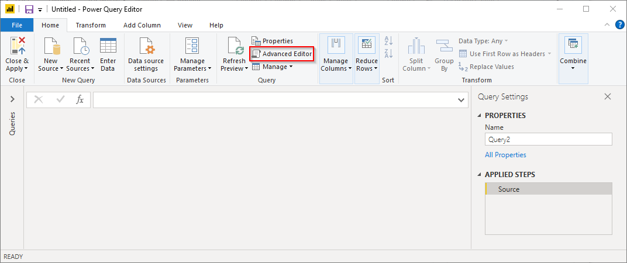Open the blue help question mark
Viewport: 627px width, 263px height.
(619, 25)
